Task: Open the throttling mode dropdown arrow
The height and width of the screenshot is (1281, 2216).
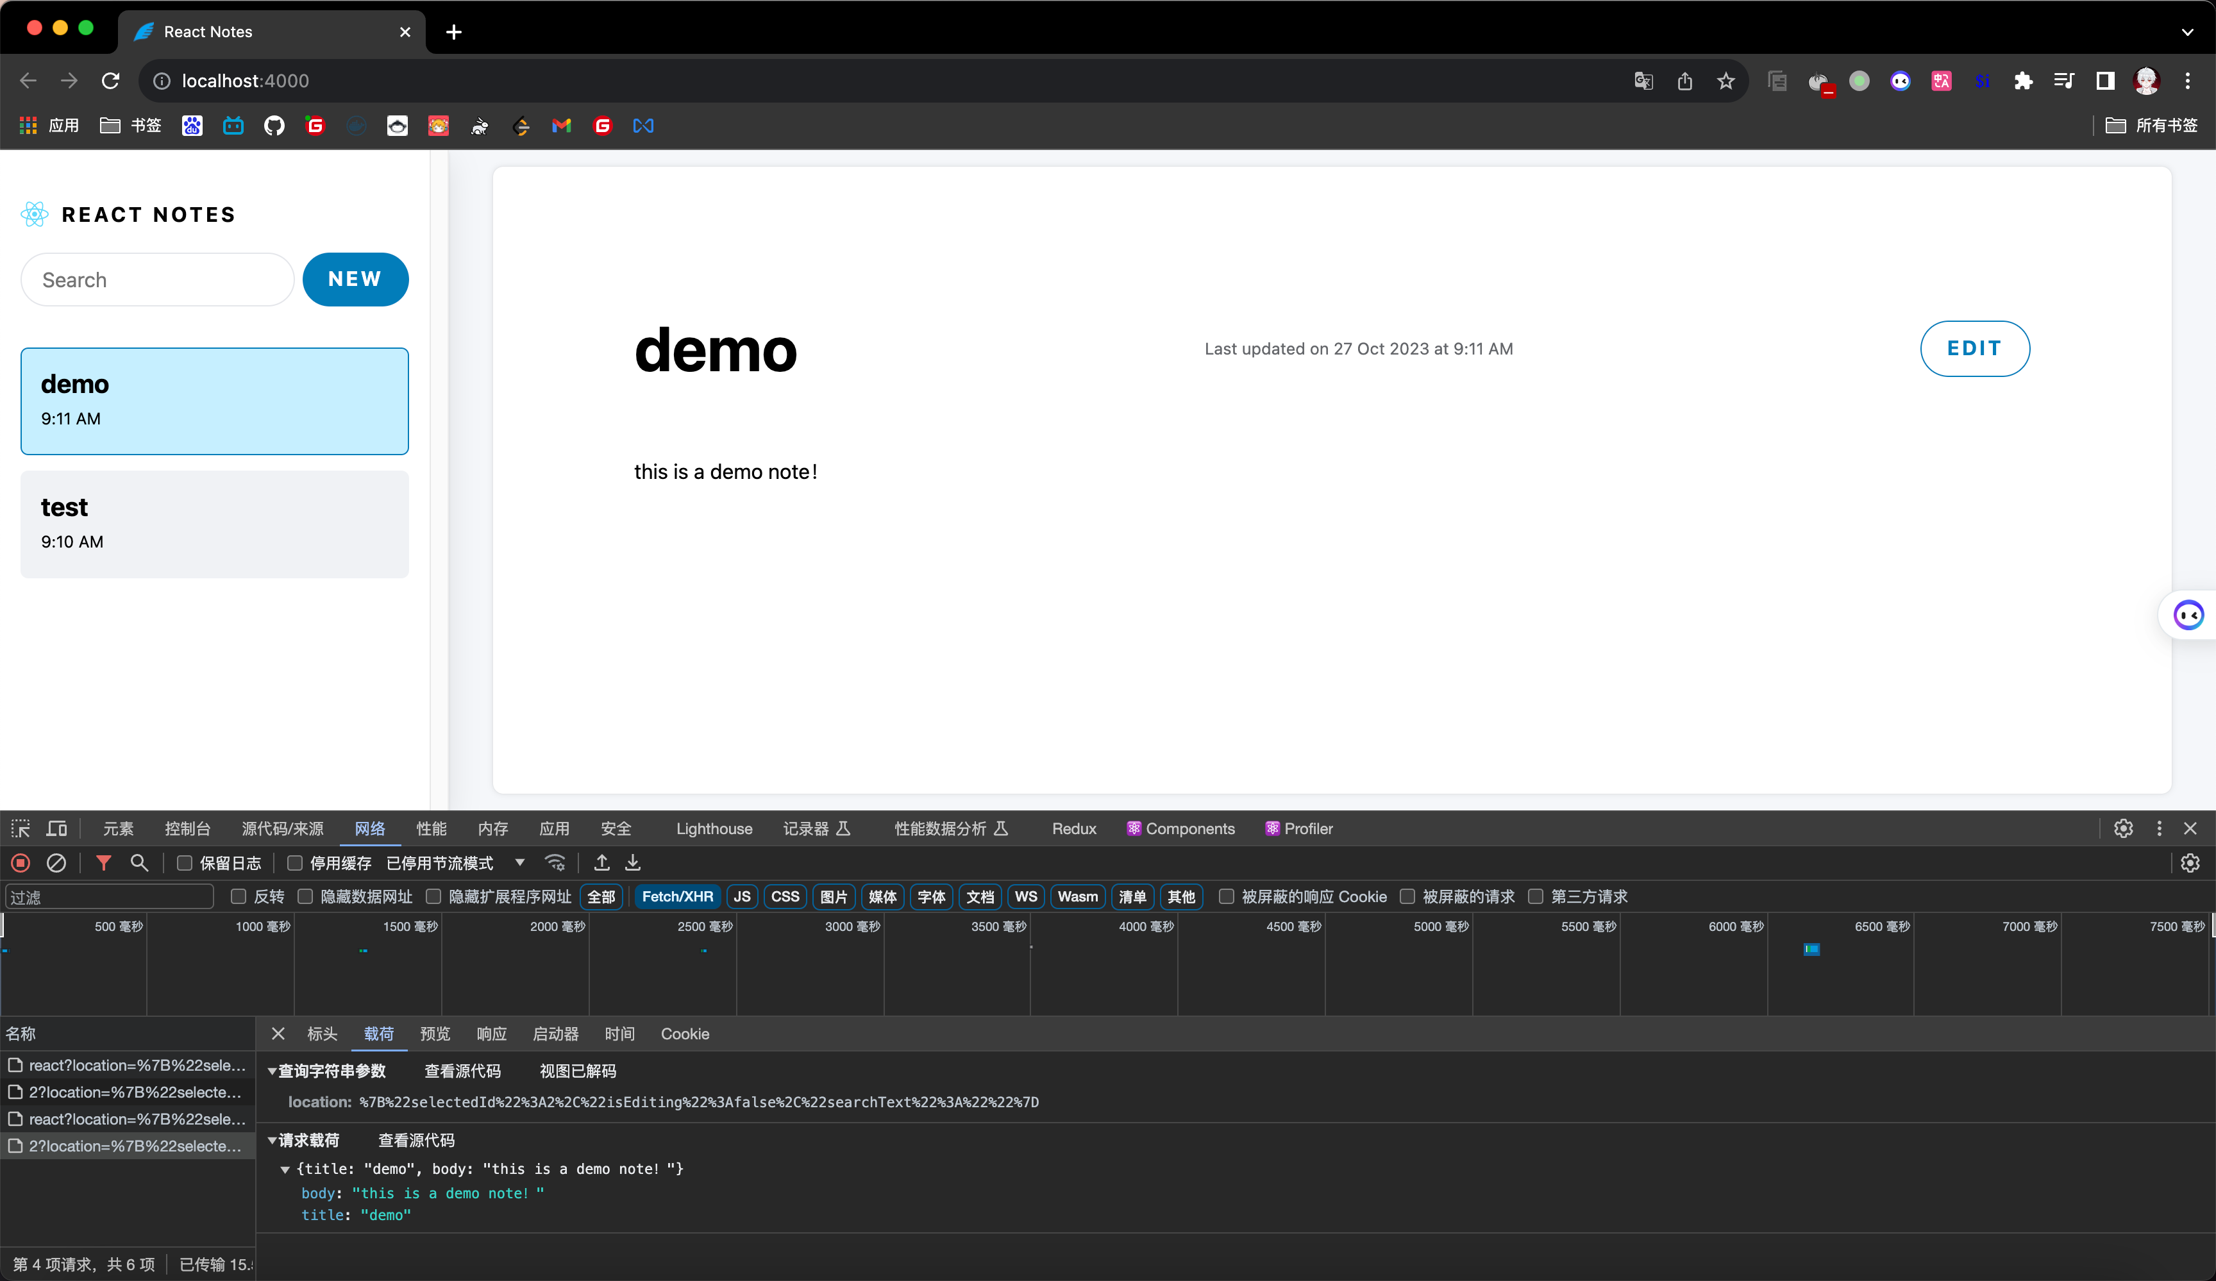Action: pos(520,862)
